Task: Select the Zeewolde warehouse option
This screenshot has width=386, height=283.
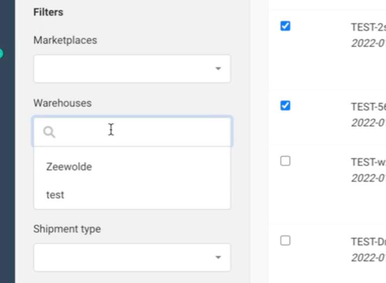Action: click(69, 167)
